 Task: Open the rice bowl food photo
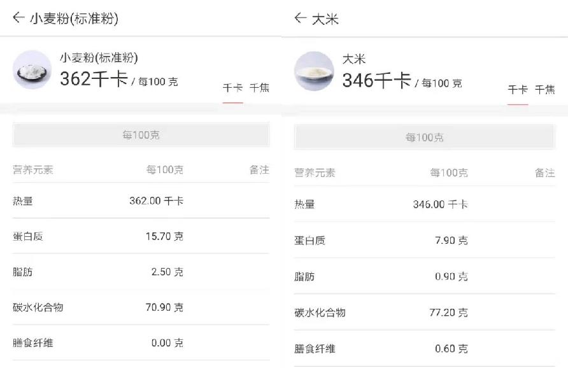click(x=315, y=71)
